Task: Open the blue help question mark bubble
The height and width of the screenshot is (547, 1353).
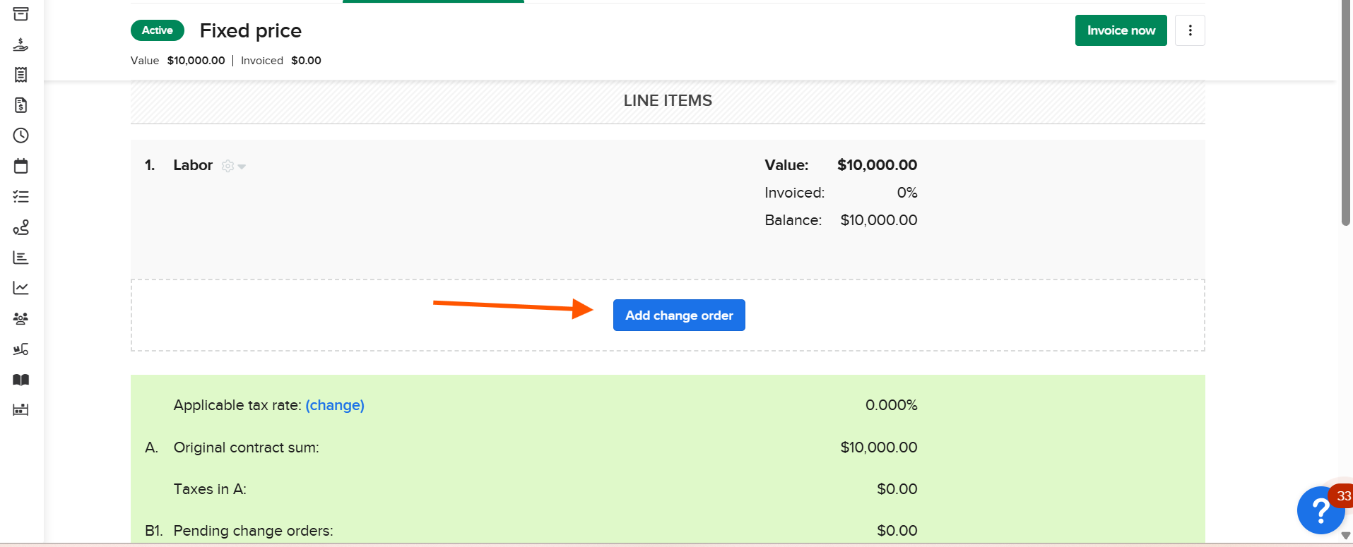Action: (1320, 510)
